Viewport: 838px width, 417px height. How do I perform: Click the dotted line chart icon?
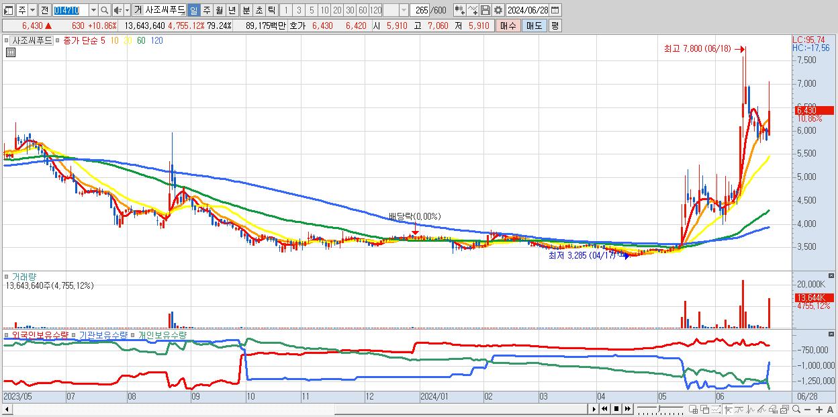pos(716,409)
